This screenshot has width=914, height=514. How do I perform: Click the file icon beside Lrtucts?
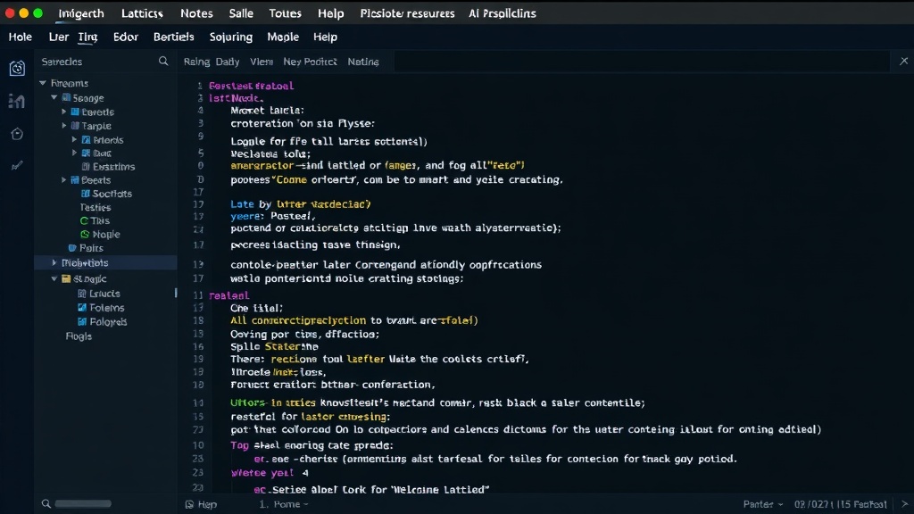(x=81, y=294)
